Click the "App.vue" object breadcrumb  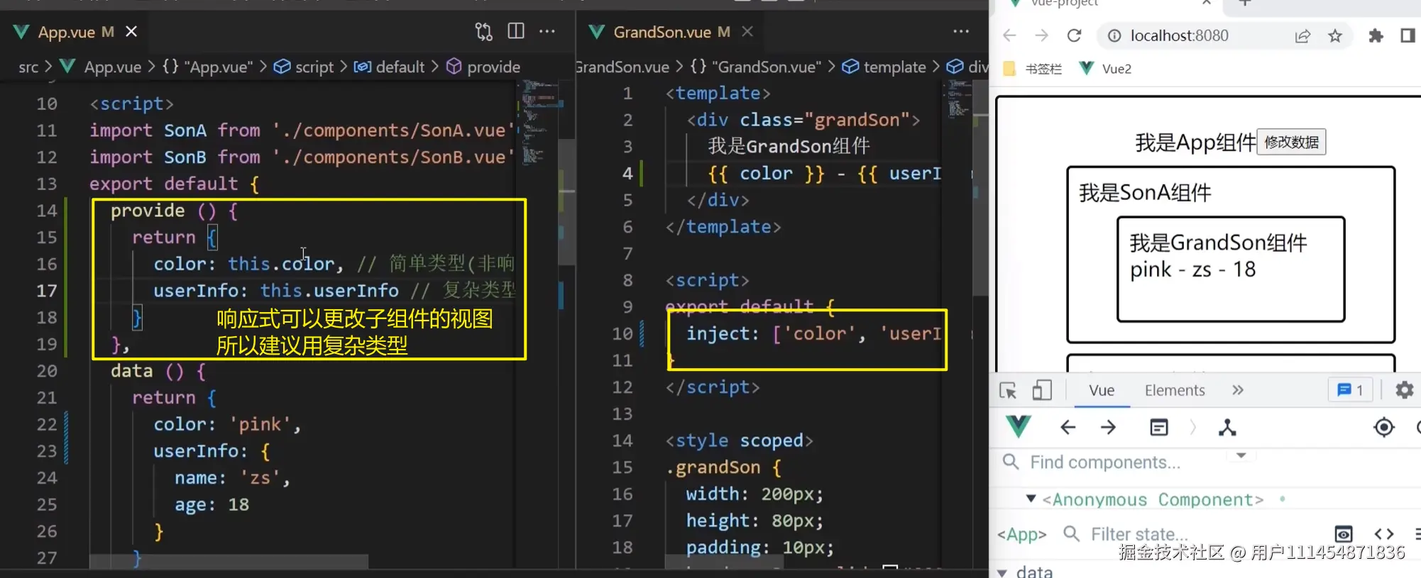207,67
